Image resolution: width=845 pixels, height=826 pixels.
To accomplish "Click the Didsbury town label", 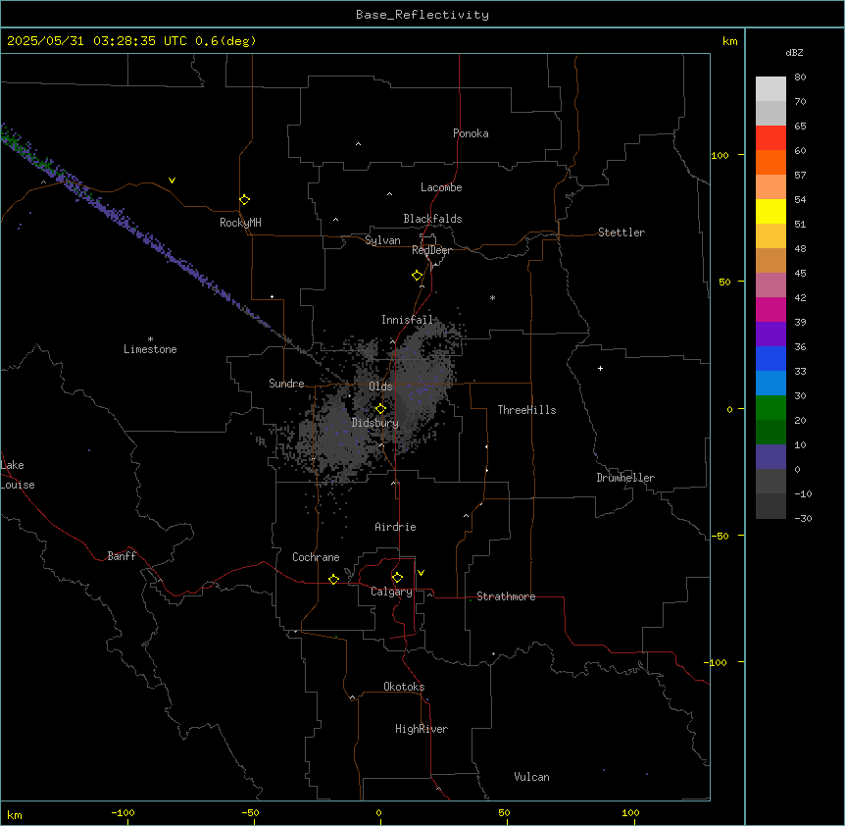I will pyautogui.click(x=375, y=423).
